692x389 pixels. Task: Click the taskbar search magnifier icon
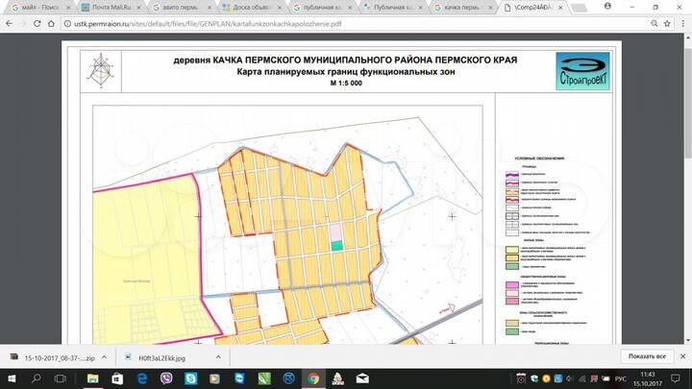click(x=37, y=379)
